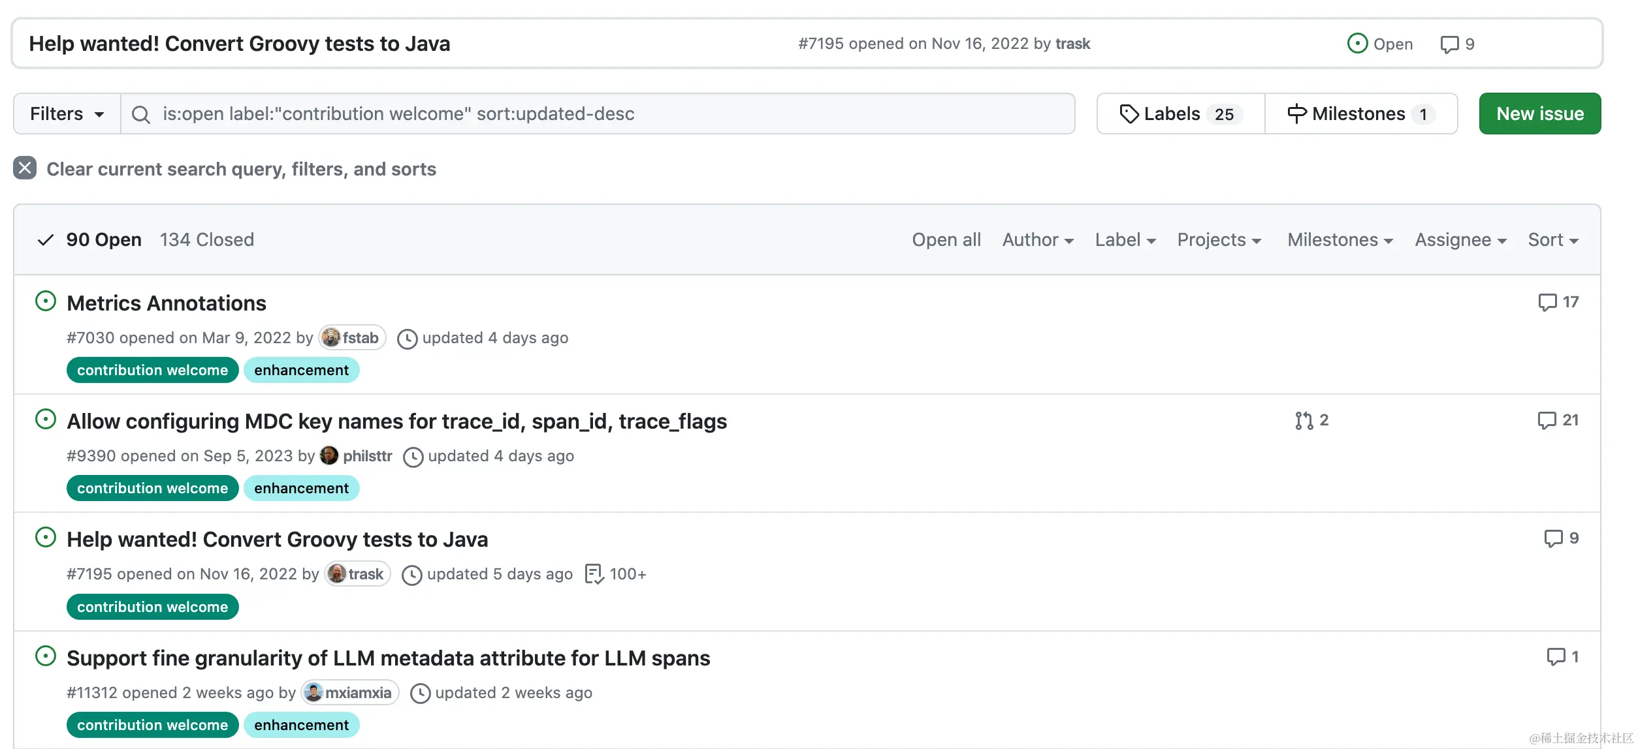Click linked pull request icon showing 2
This screenshot has width=1638, height=749.
coord(1304,421)
